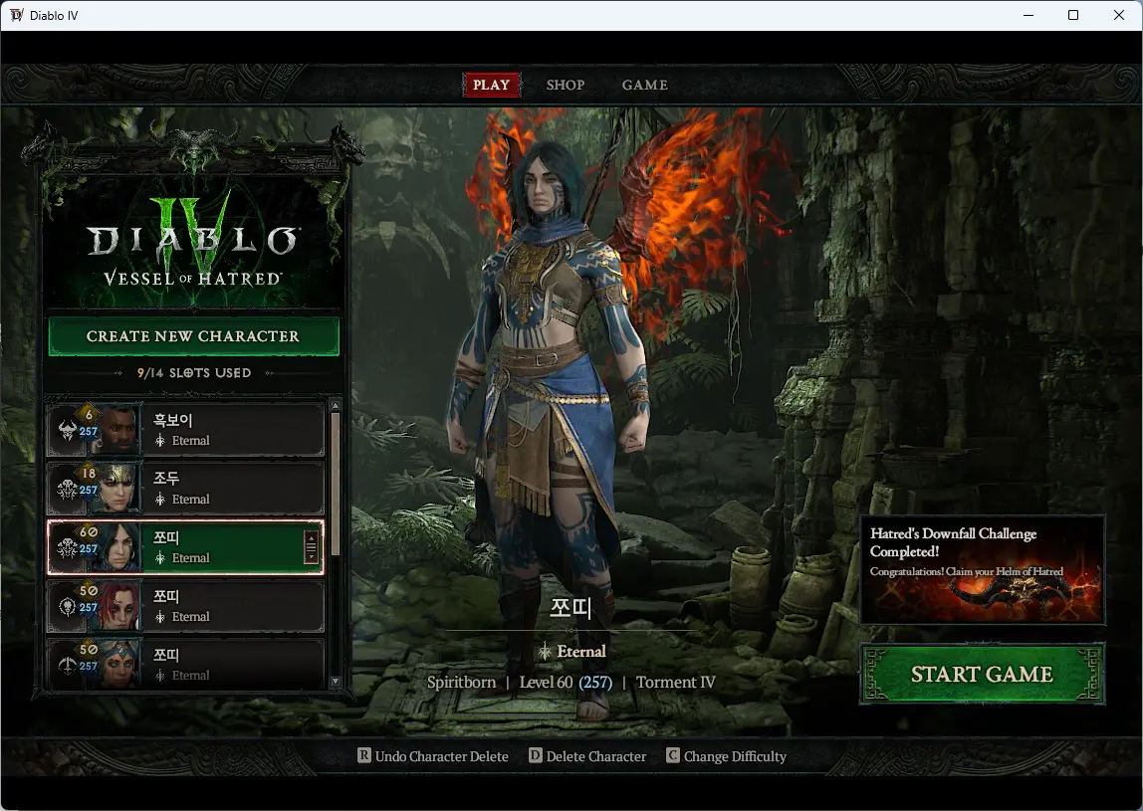1143x811 pixels.
Task: Click the '9/14 Slots Used' text
Action: coord(194,372)
